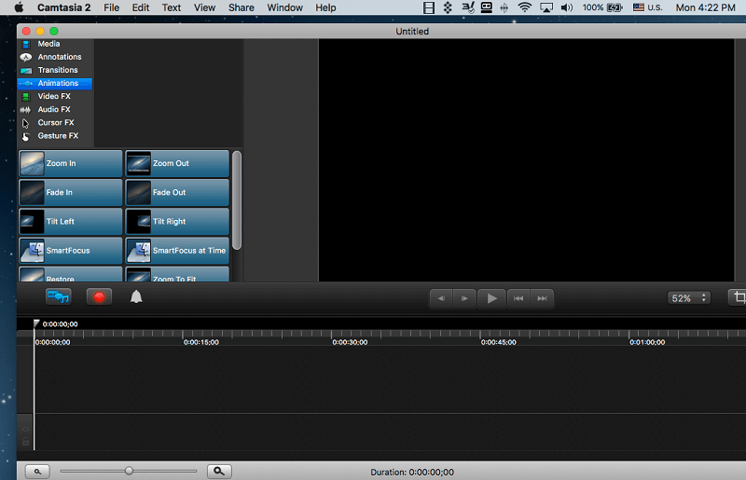Click the Wi-Fi status icon
Viewport: 746px width, 480px height.
pos(524,7)
